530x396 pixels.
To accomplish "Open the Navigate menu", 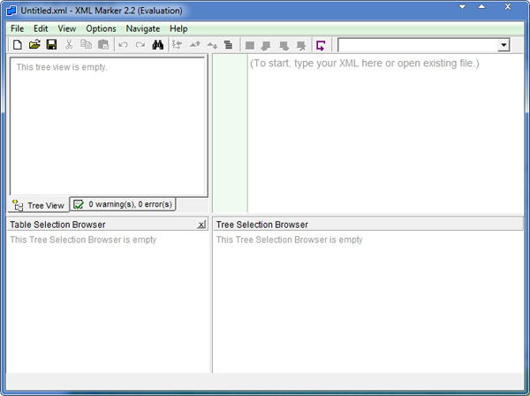I will [x=142, y=29].
